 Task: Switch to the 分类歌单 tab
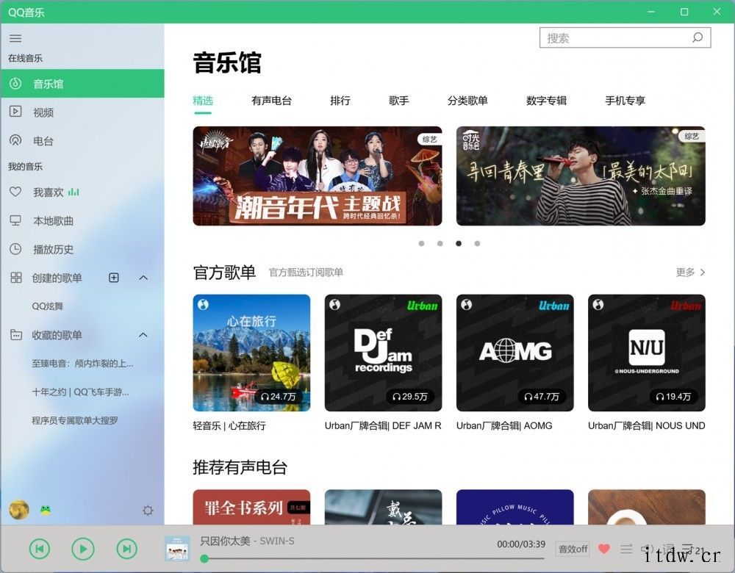point(467,100)
